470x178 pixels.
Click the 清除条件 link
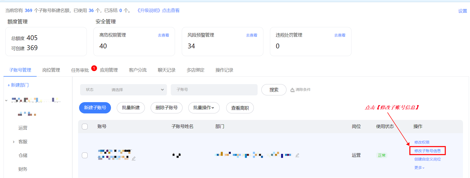point(303,90)
